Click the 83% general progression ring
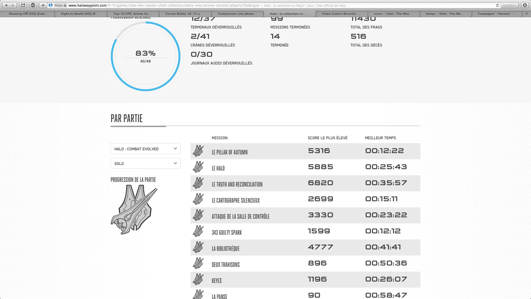This screenshot has height=299, width=531. click(x=145, y=56)
